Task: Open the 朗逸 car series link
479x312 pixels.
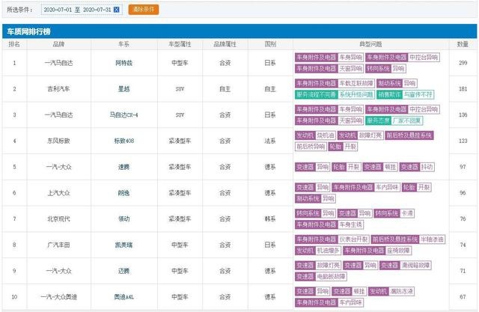Action: point(123,193)
